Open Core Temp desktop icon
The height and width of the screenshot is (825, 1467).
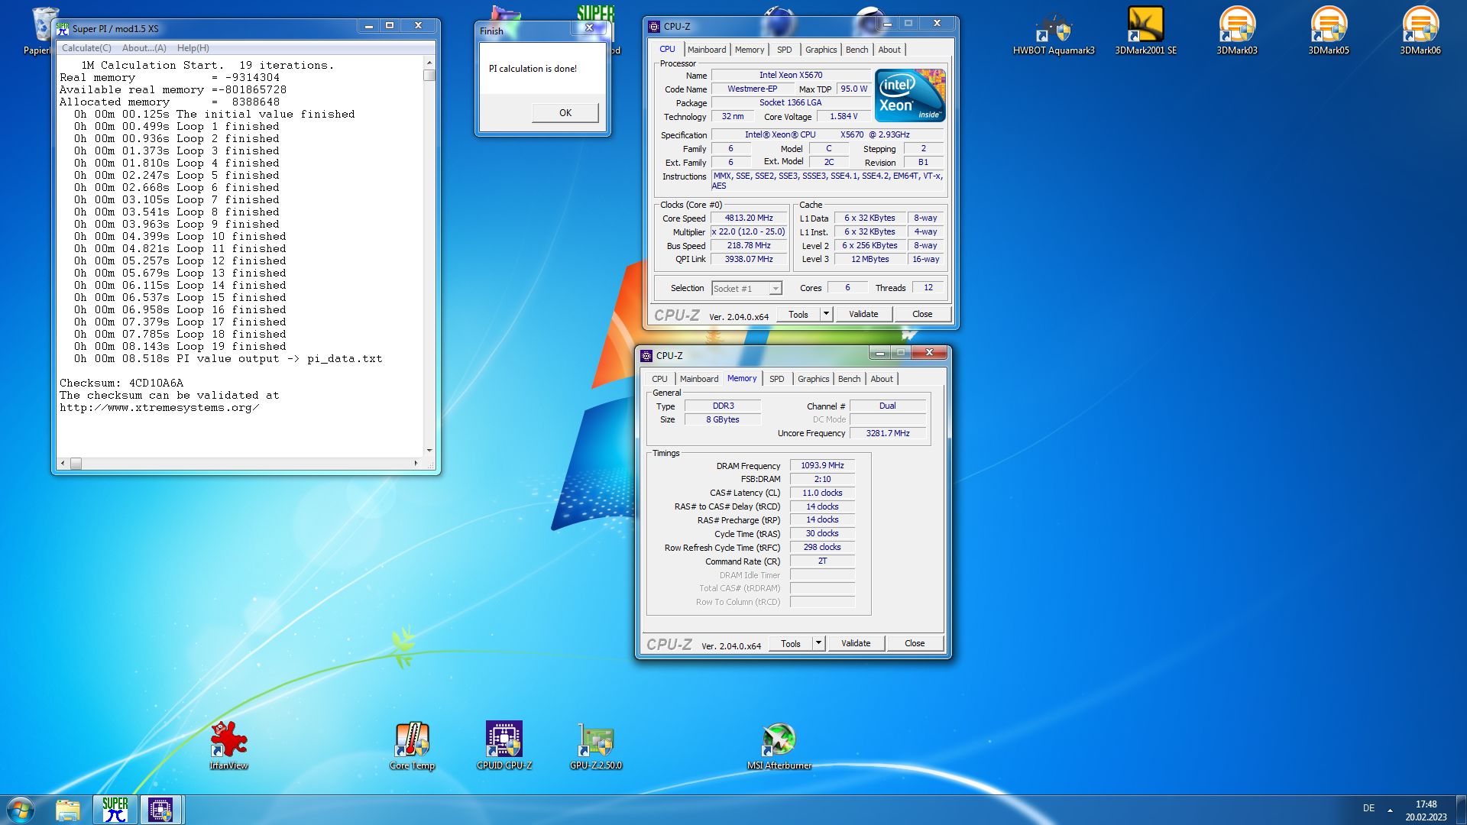point(412,746)
